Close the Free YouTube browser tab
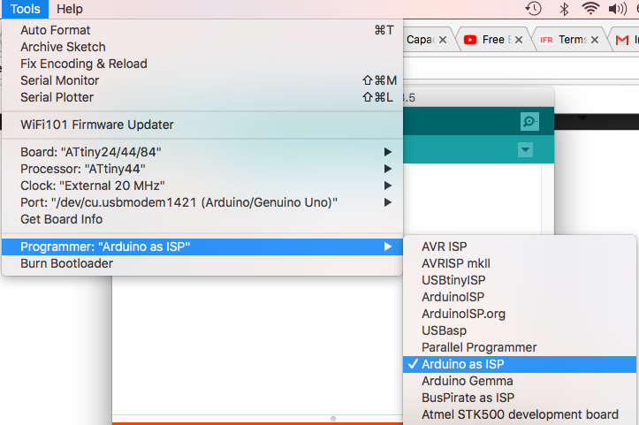 519,40
